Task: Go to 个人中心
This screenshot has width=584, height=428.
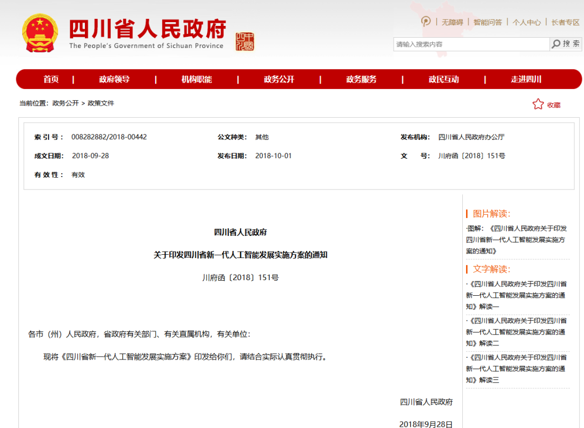Action: click(526, 22)
